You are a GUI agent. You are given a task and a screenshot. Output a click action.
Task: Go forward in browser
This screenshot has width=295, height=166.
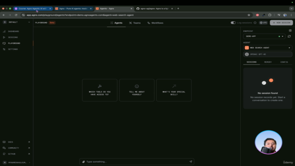coord(10,15)
